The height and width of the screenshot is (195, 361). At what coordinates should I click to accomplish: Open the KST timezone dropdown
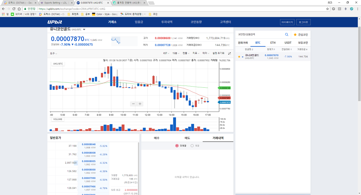166,53
